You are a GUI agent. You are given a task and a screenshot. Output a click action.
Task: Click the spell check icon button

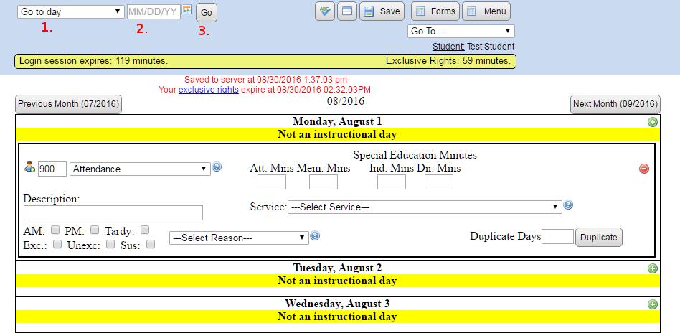coord(326,11)
